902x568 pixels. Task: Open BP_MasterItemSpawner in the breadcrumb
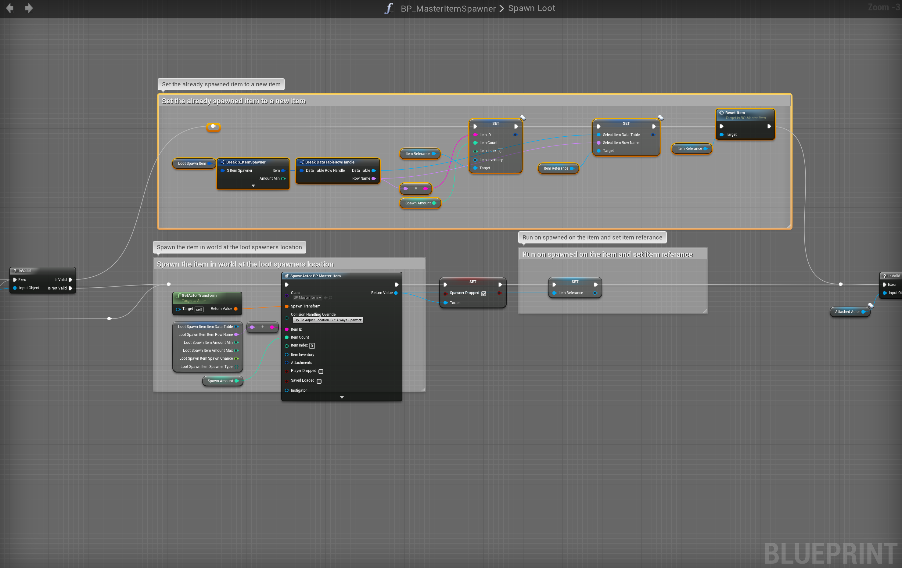(x=448, y=8)
